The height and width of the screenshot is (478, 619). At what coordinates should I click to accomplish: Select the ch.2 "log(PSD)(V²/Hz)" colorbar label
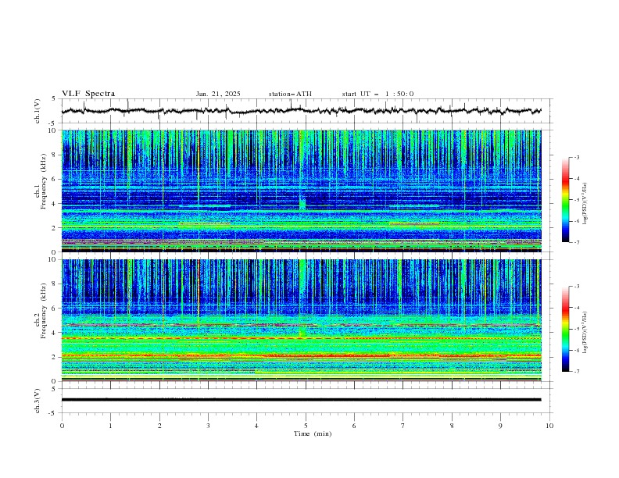click(x=585, y=332)
